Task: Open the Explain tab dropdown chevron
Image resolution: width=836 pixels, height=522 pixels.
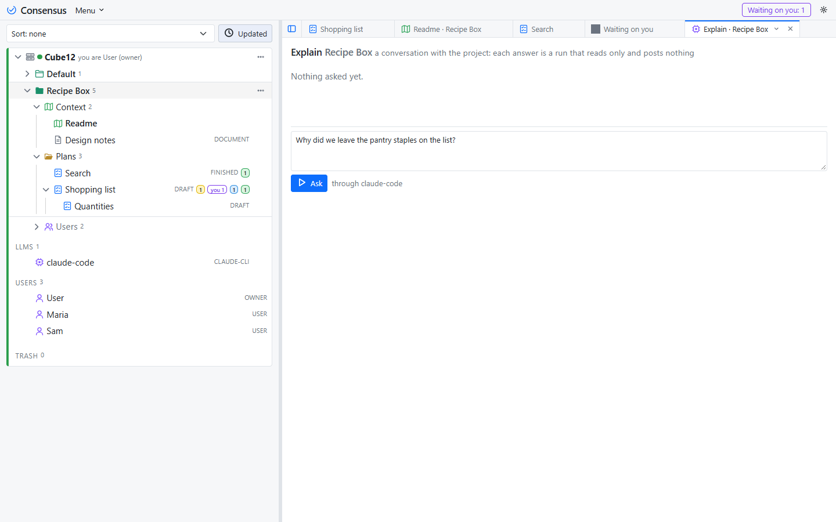Action: click(776, 29)
